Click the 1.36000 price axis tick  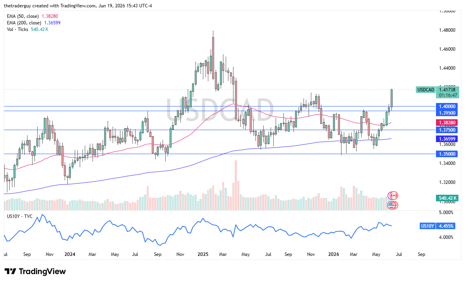pos(448,144)
